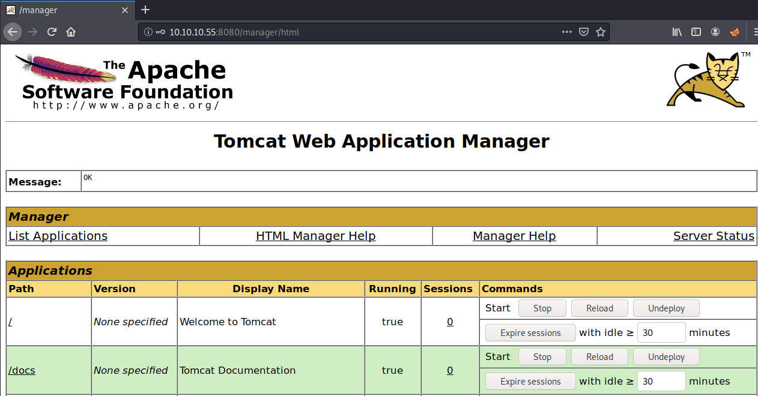The height and width of the screenshot is (396, 758).
Task: Toggle the browser sidebar view
Action: pos(696,32)
